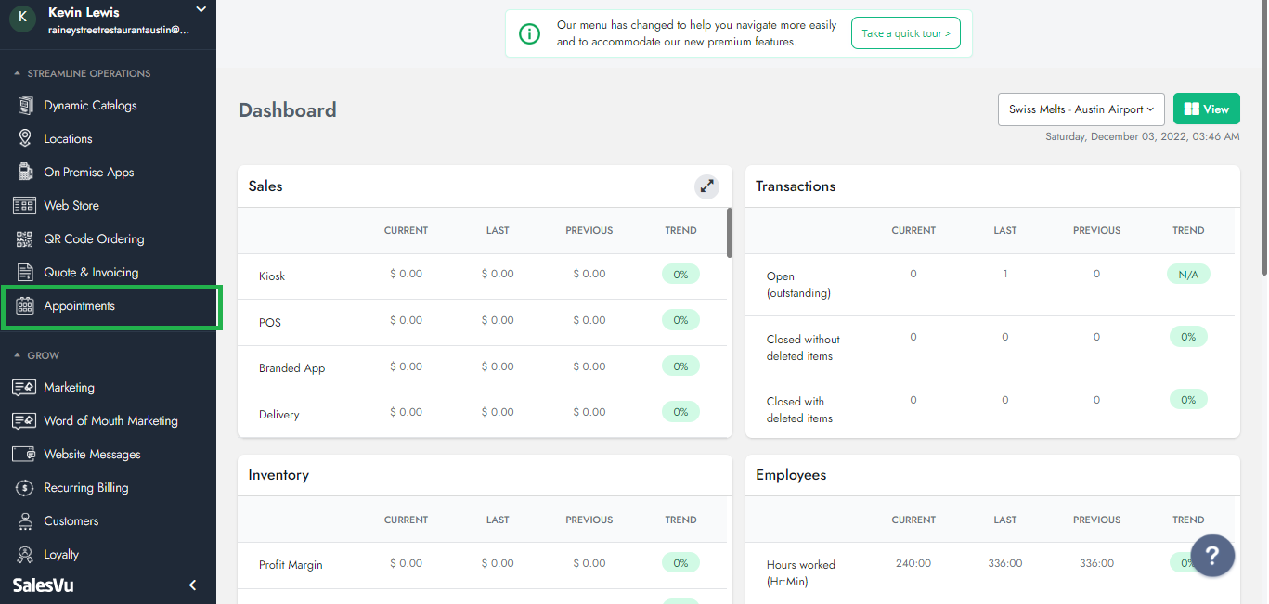Click the QR Code Ordering icon
Screen dimensions: 1269x604
25,239
